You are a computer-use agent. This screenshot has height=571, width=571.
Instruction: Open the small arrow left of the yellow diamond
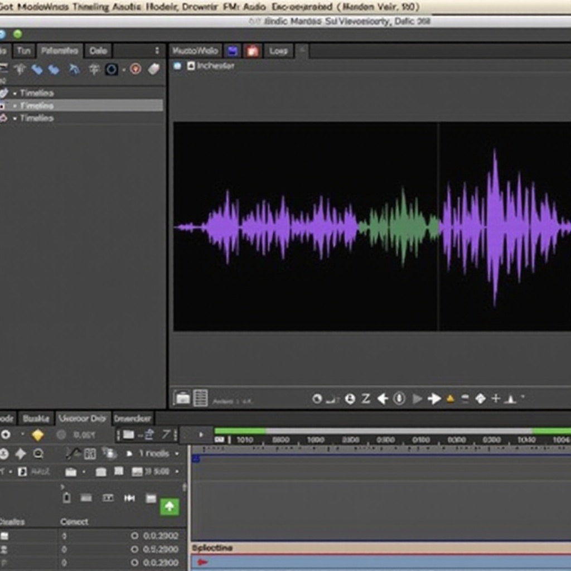(x=22, y=434)
